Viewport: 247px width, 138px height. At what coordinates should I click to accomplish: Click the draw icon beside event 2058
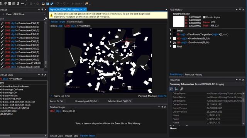tap(2, 52)
